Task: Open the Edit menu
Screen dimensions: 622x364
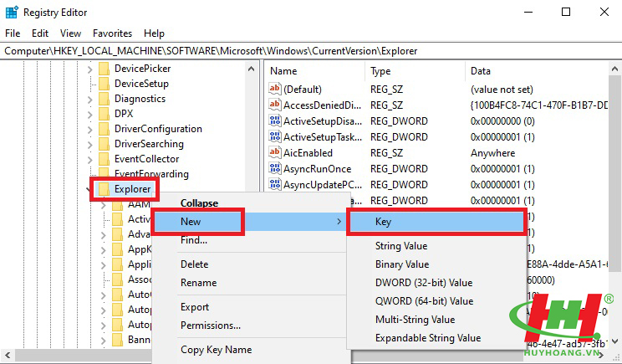Action: coord(40,33)
